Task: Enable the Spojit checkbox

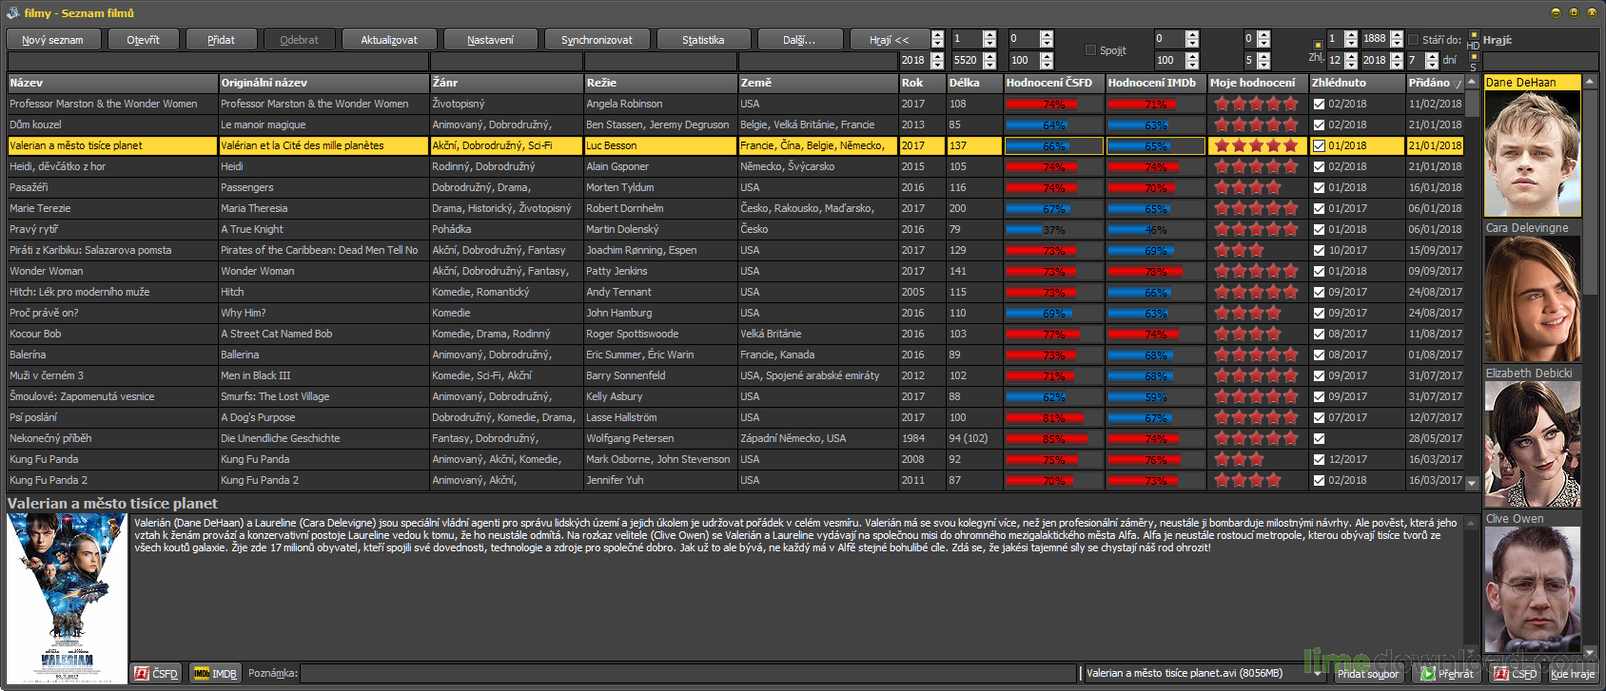Action: coord(1090,50)
